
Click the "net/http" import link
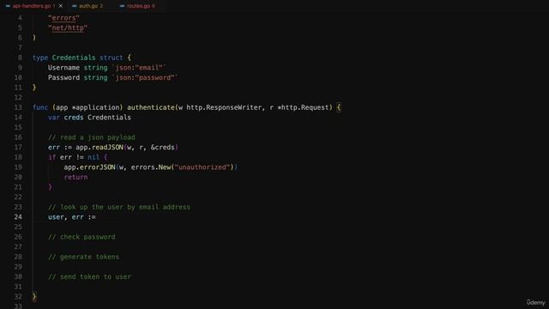tap(68, 28)
